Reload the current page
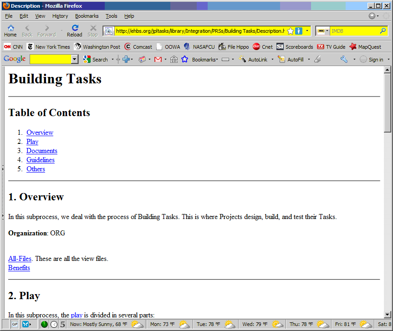Image resolution: width=393 pixels, height=331 pixels. pyautogui.click(x=74, y=31)
